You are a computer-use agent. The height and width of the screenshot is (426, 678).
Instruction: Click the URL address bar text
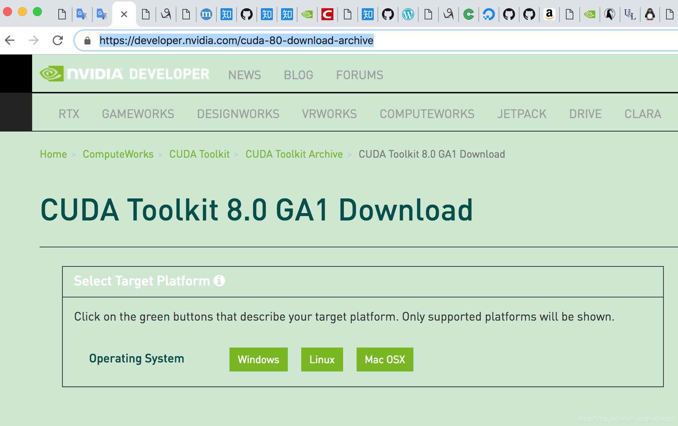point(236,40)
